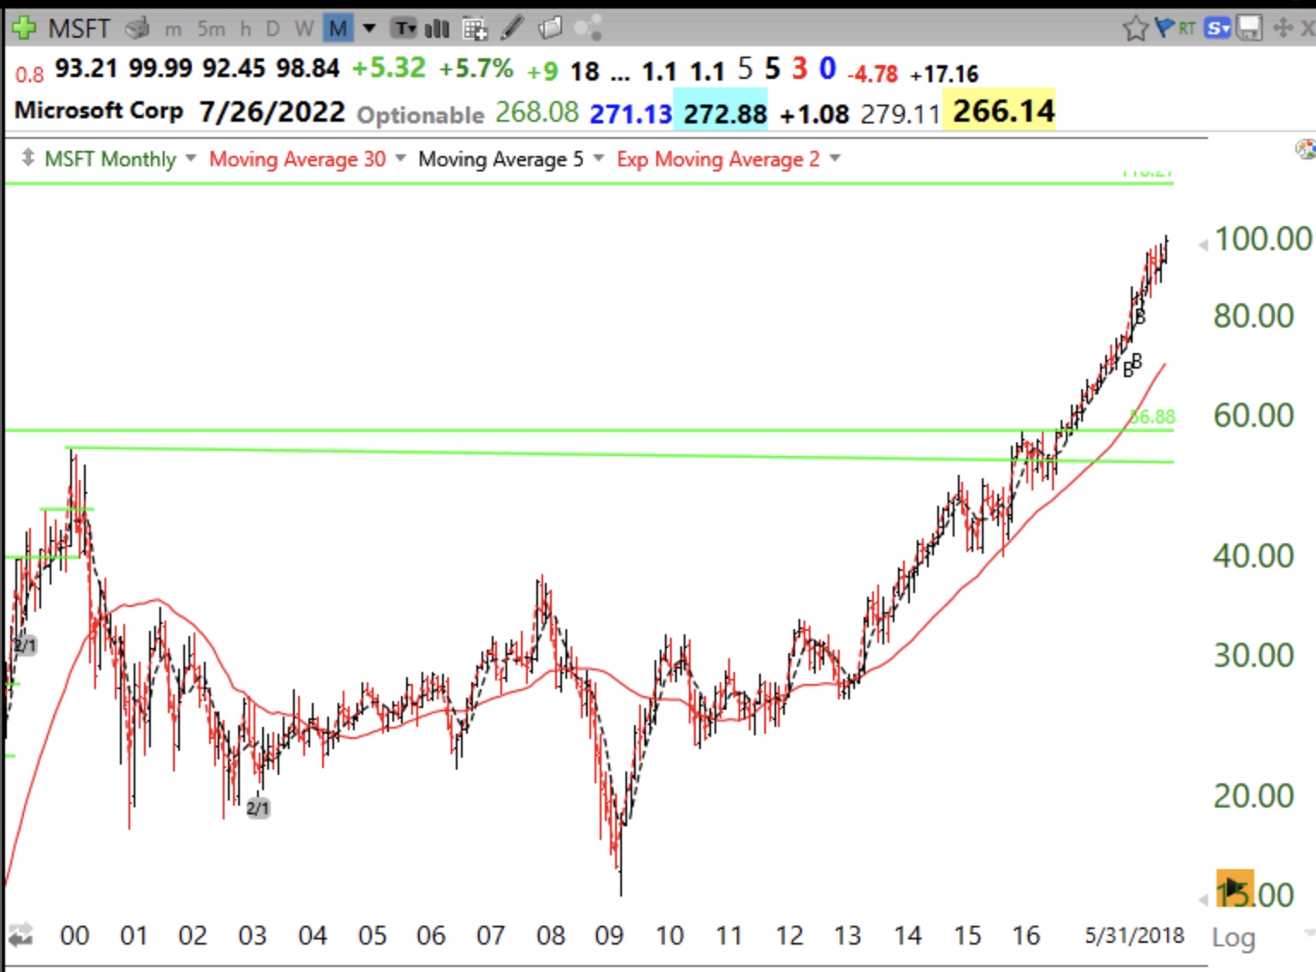Click the +5.32 change value
This screenshot has width=1316, height=972.
click(388, 68)
